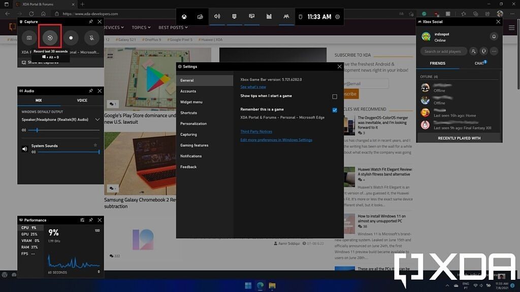This screenshot has width=520, height=292.
Task: Click the Xbox logo on the Game Bar
Action: (184, 16)
